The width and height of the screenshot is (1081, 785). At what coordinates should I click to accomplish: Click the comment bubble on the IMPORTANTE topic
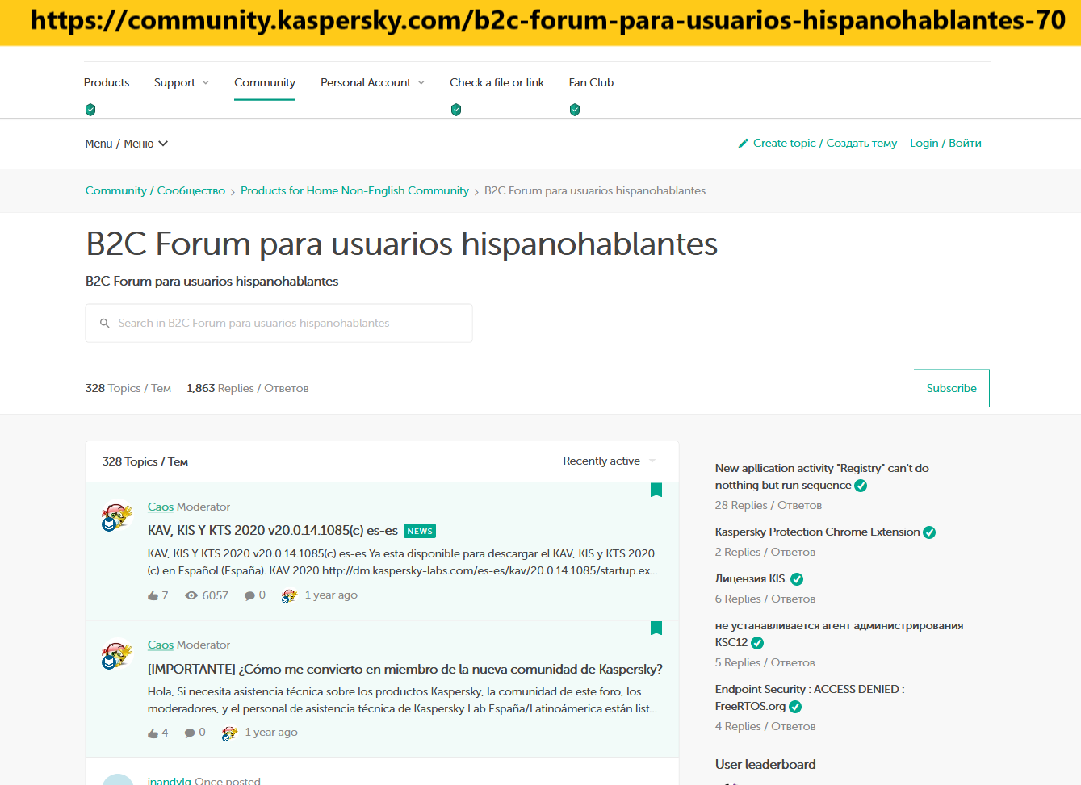190,733
